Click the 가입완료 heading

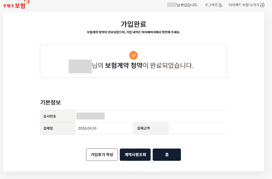coord(134,24)
